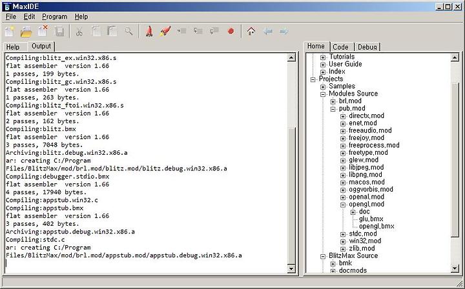This screenshot has width=465, height=289.
Task: Collapse the opengl.mod node
Action: tap(343, 204)
